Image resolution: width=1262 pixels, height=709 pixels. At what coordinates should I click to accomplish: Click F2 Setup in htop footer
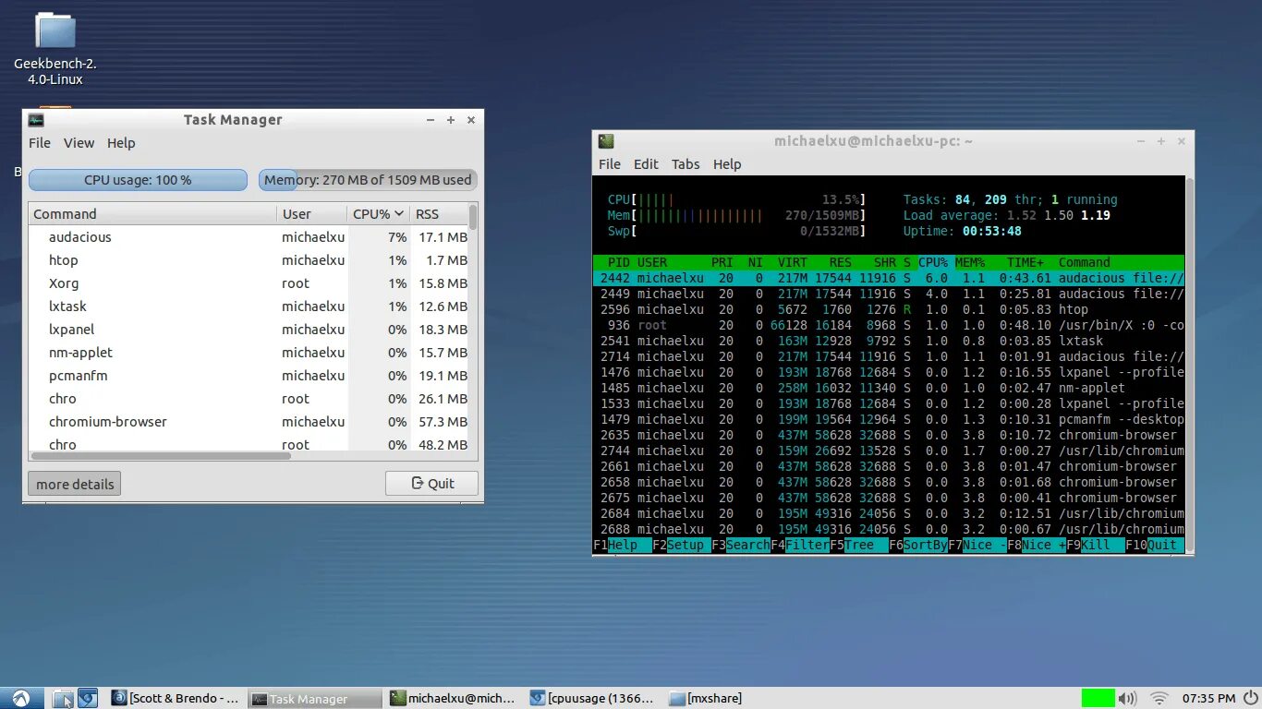pyautogui.click(x=682, y=545)
